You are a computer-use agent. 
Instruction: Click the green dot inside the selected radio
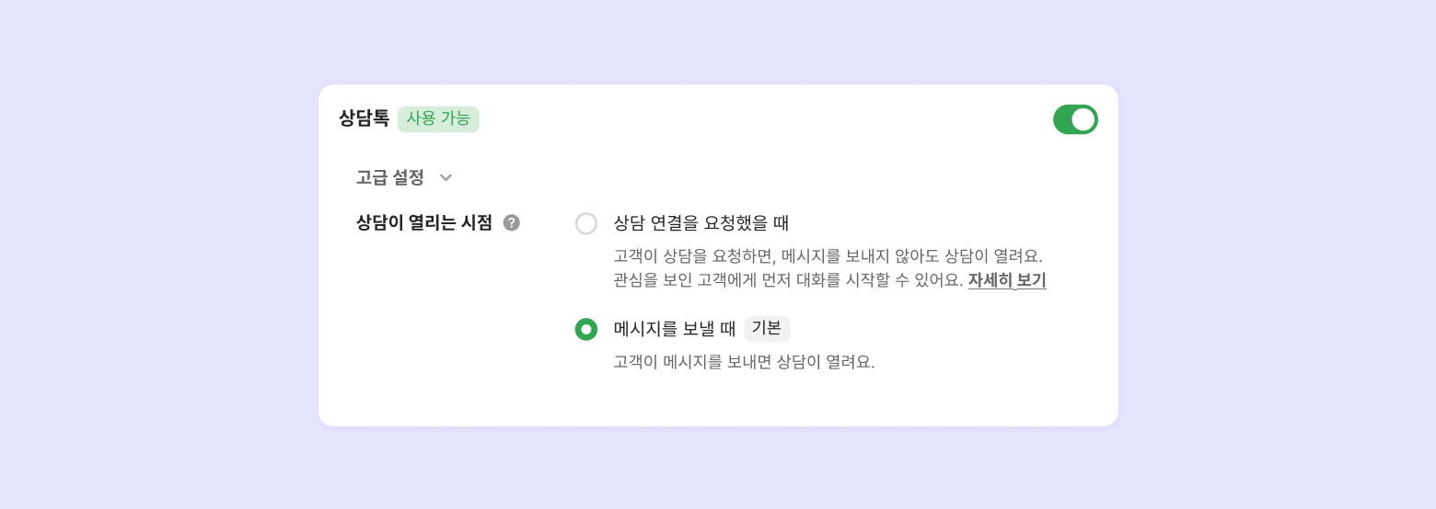tap(586, 329)
